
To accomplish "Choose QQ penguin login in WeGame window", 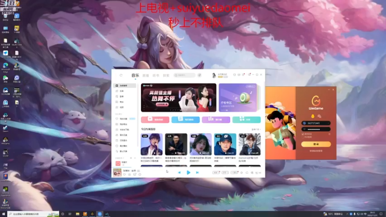I will pos(313,116).
